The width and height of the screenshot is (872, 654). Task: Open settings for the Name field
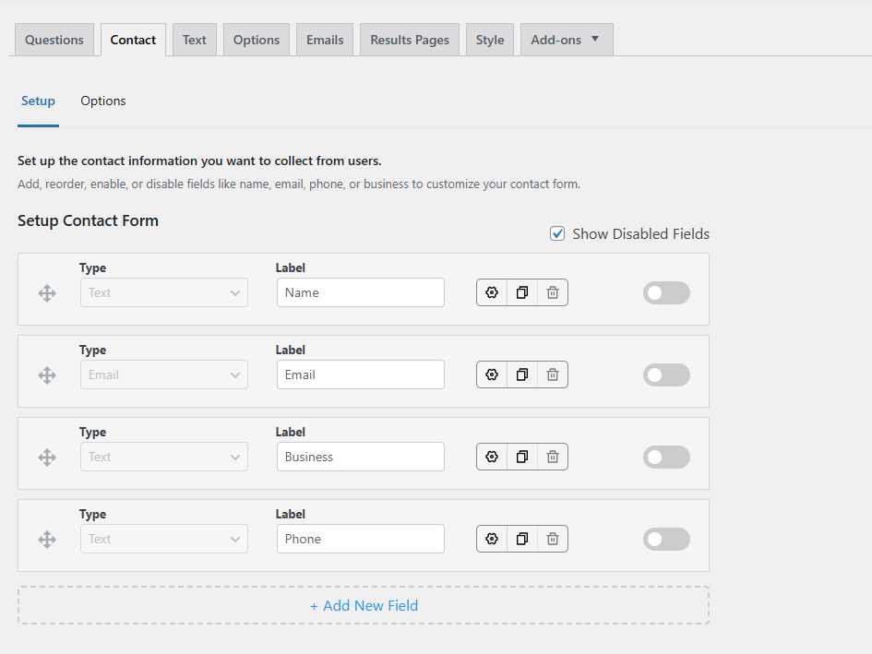[x=491, y=292]
